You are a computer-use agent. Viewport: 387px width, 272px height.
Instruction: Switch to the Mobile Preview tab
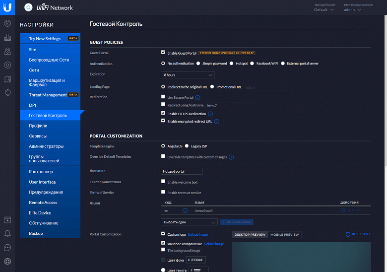pyautogui.click(x=285, y=234)
